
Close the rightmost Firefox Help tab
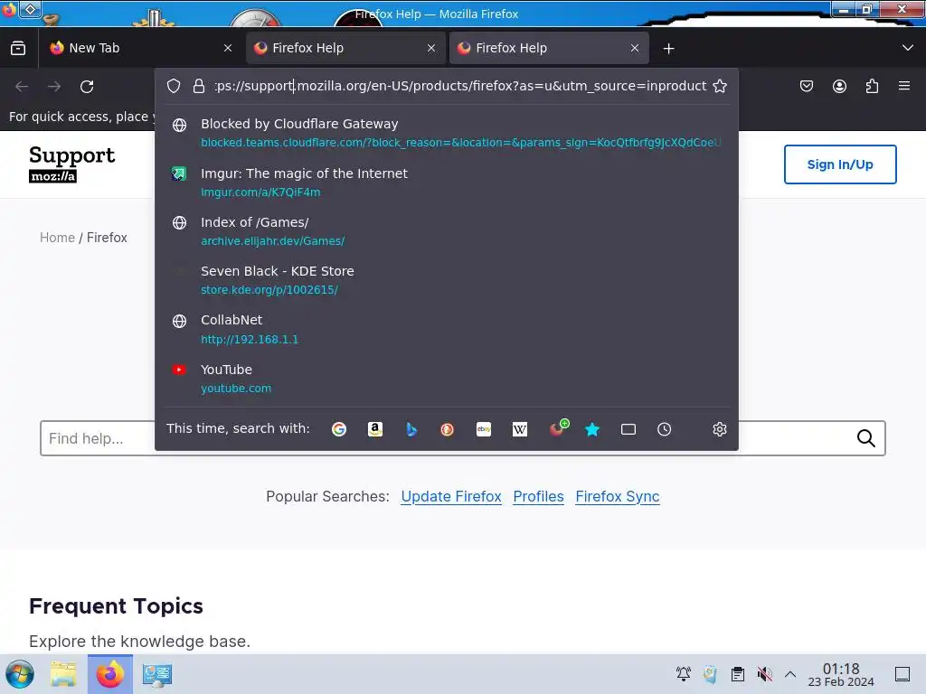point(635,49)
